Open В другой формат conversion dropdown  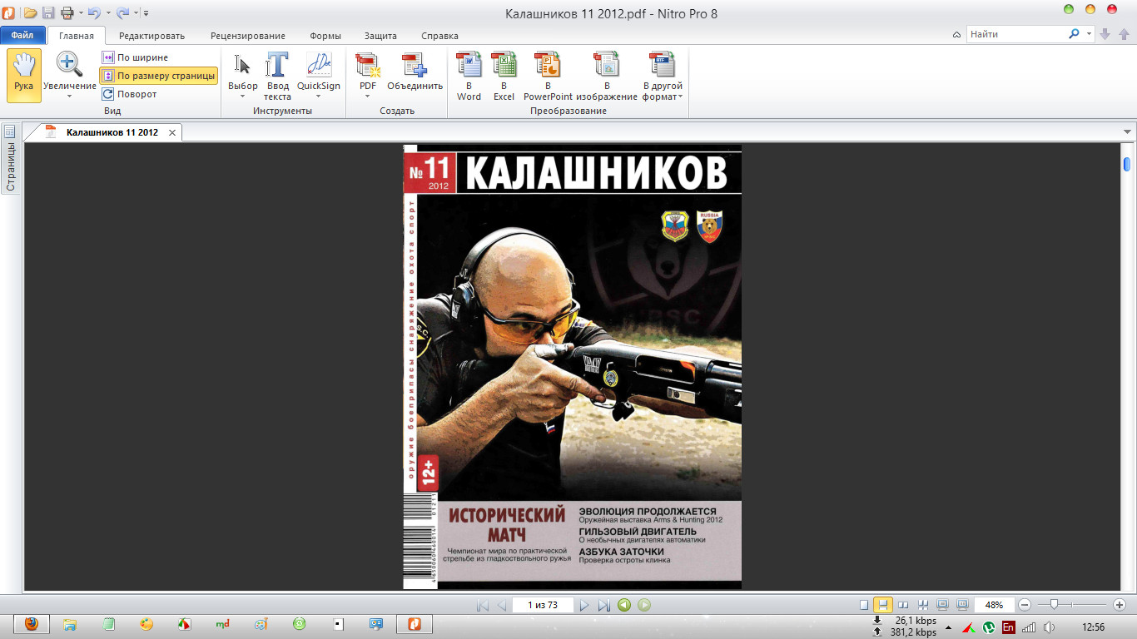pyautogui.click(x=663, y=76)
